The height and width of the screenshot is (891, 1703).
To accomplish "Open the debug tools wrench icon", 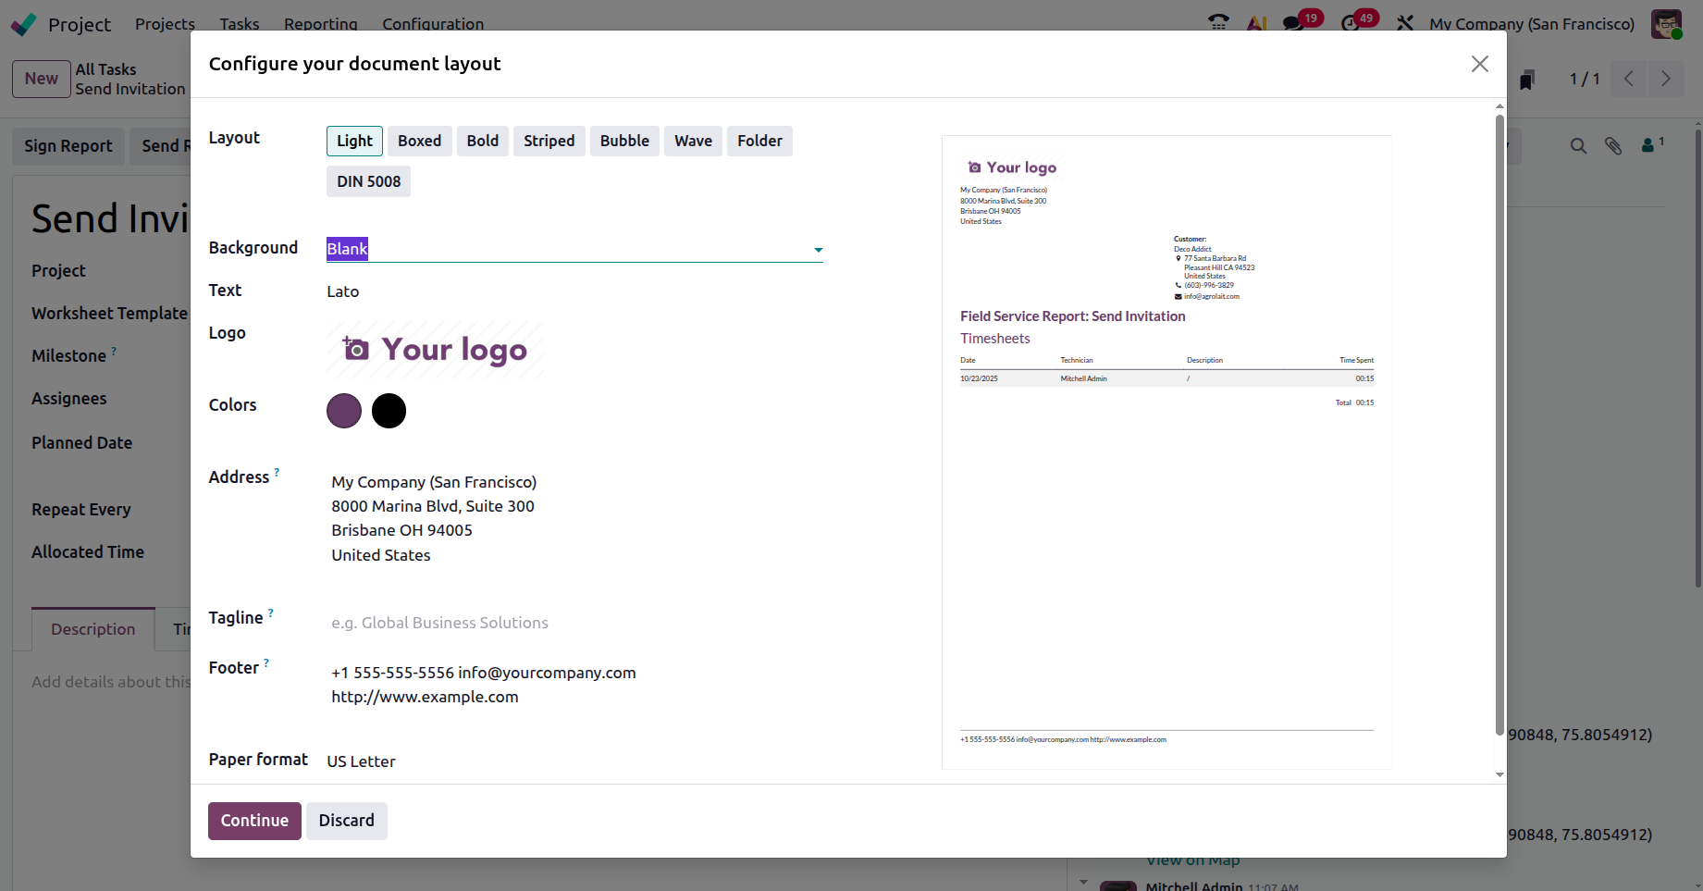I will [1405, 23].
